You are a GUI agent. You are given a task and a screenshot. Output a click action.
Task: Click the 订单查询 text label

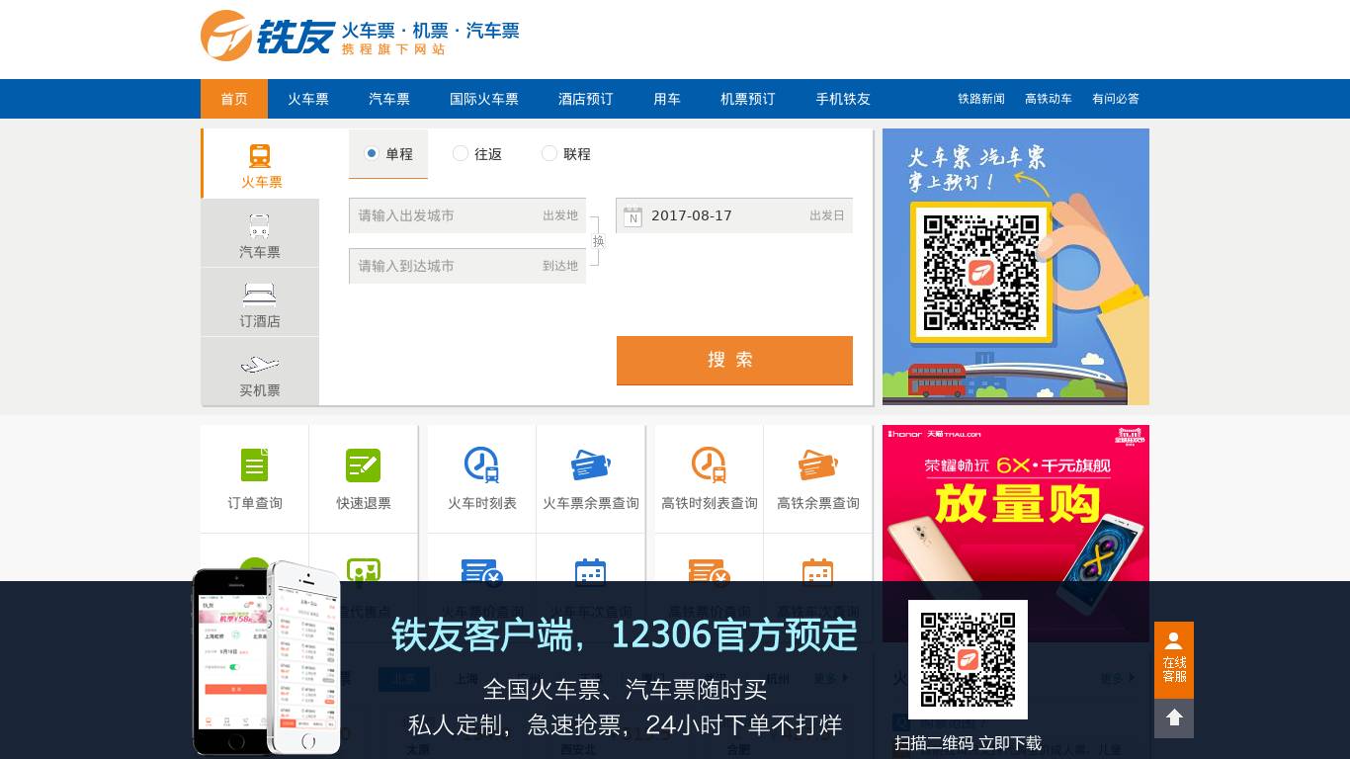(x=255, y=503)
